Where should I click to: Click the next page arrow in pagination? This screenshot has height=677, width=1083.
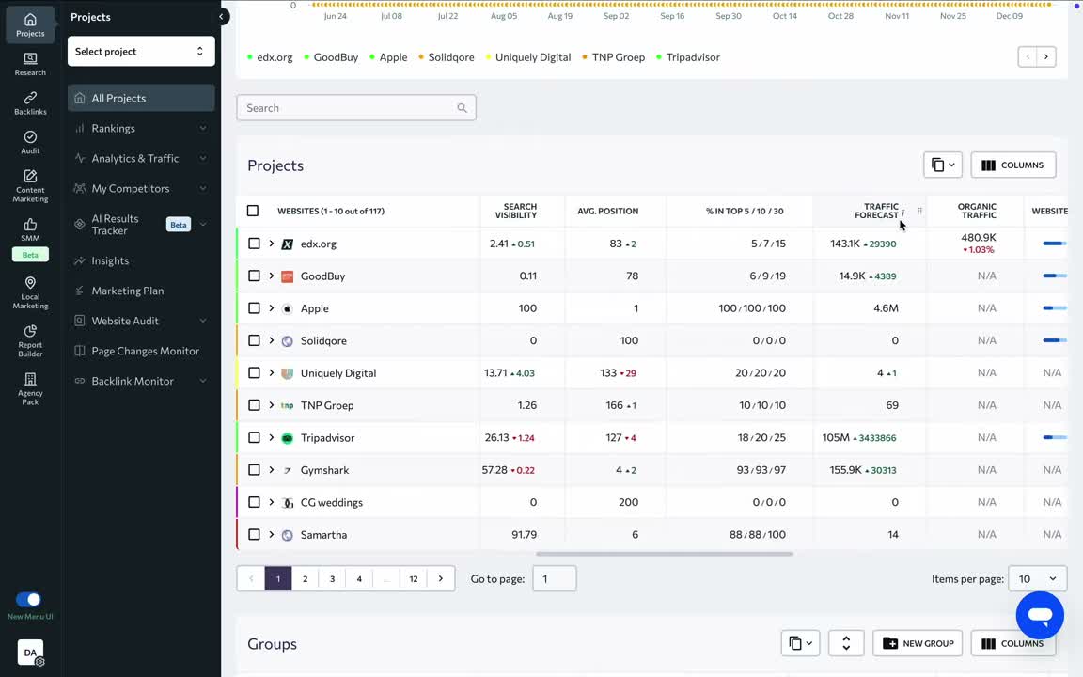pos(441,579)
